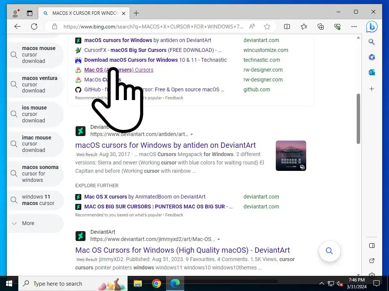The width and height of the screenshot is (389, 291).
Task: Click github.com domain text
Action: [257, 89]
